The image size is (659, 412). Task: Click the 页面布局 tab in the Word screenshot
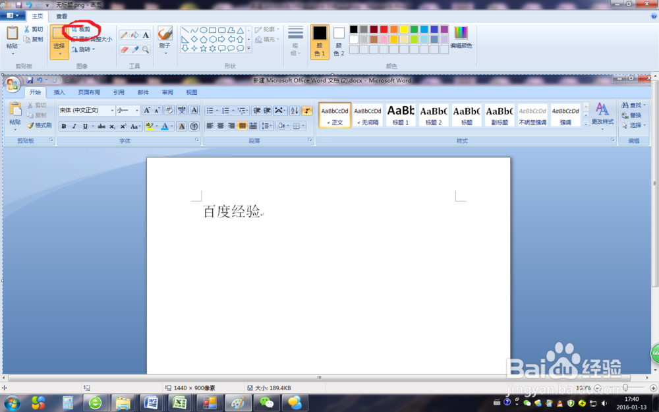89,92
